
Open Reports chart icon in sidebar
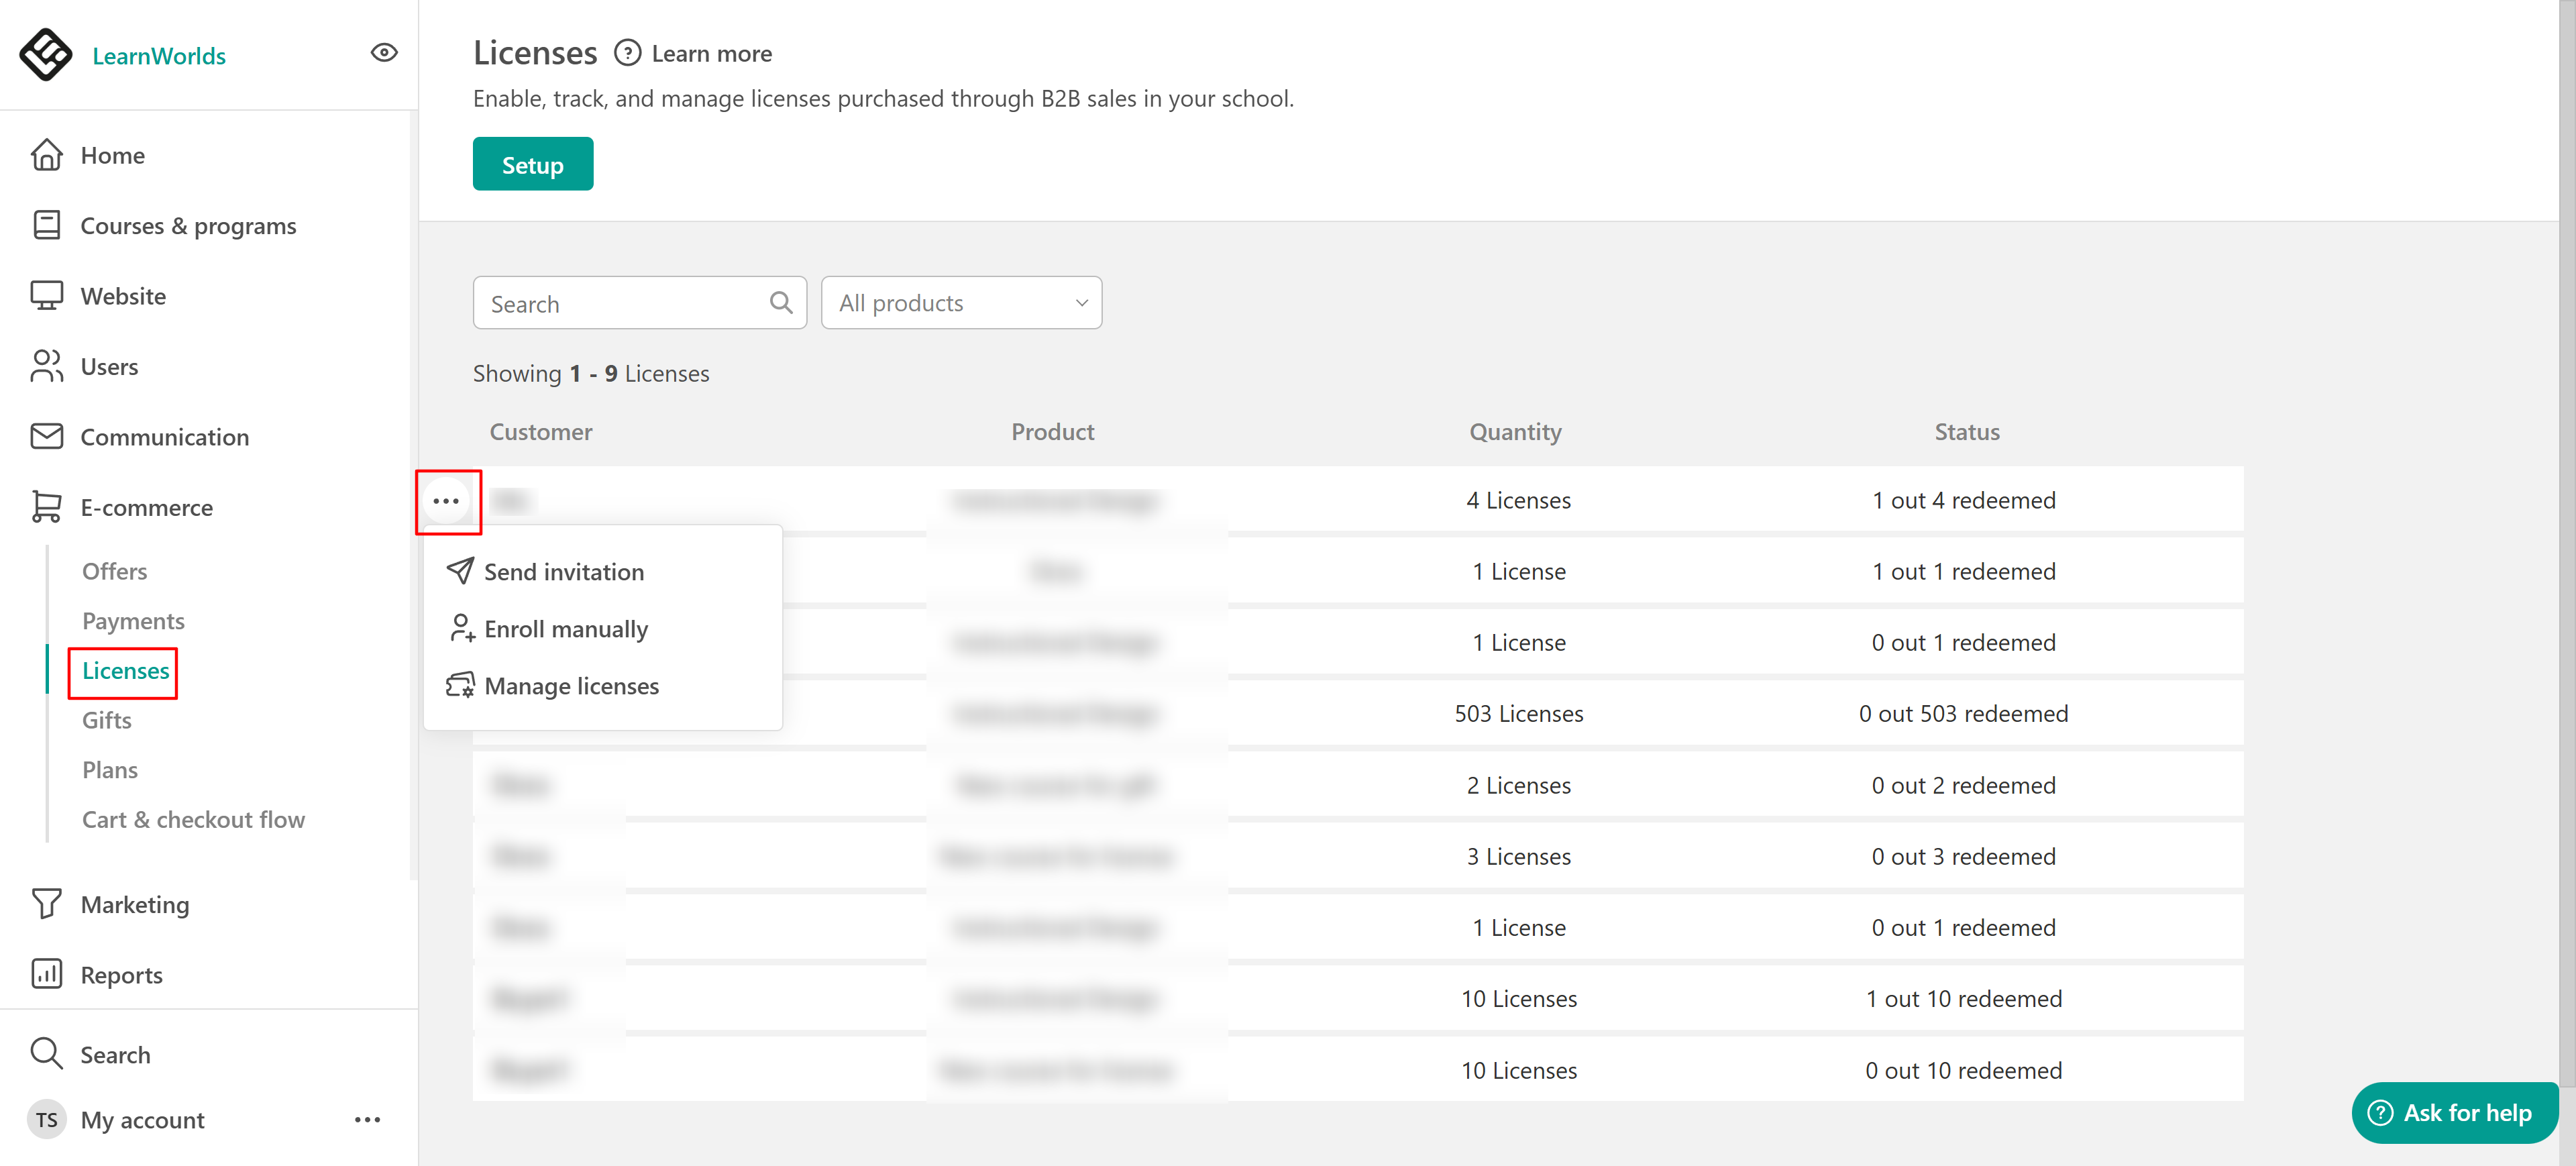[x=46, y=974]
